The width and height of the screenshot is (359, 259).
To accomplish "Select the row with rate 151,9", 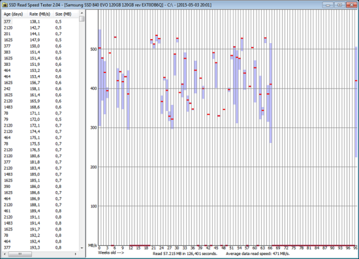I will (x=40, y=65).
